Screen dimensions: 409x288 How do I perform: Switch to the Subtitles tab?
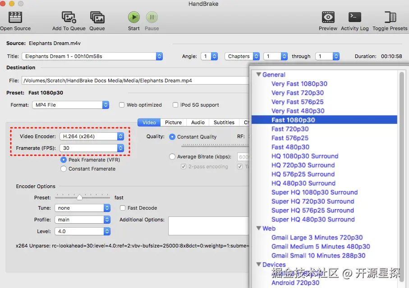pyautogui.click(x=224, y=122)
